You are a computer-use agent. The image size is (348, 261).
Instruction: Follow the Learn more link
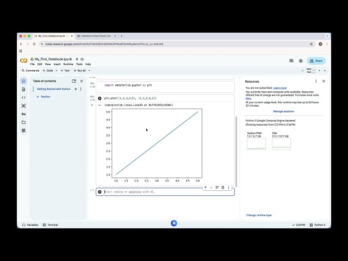click(280, 88)
